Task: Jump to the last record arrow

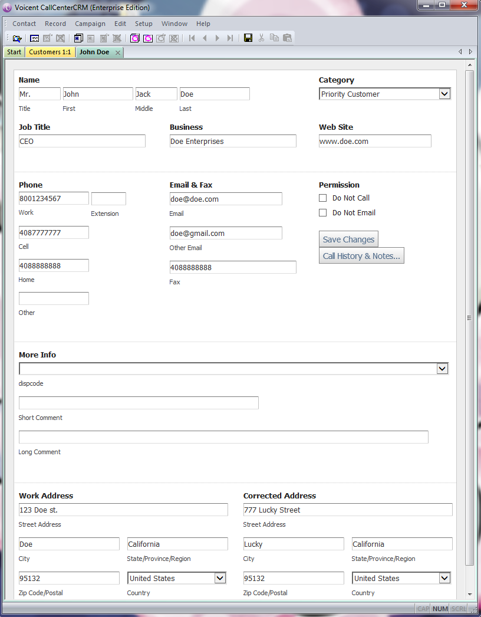Action: click(230, 38)
